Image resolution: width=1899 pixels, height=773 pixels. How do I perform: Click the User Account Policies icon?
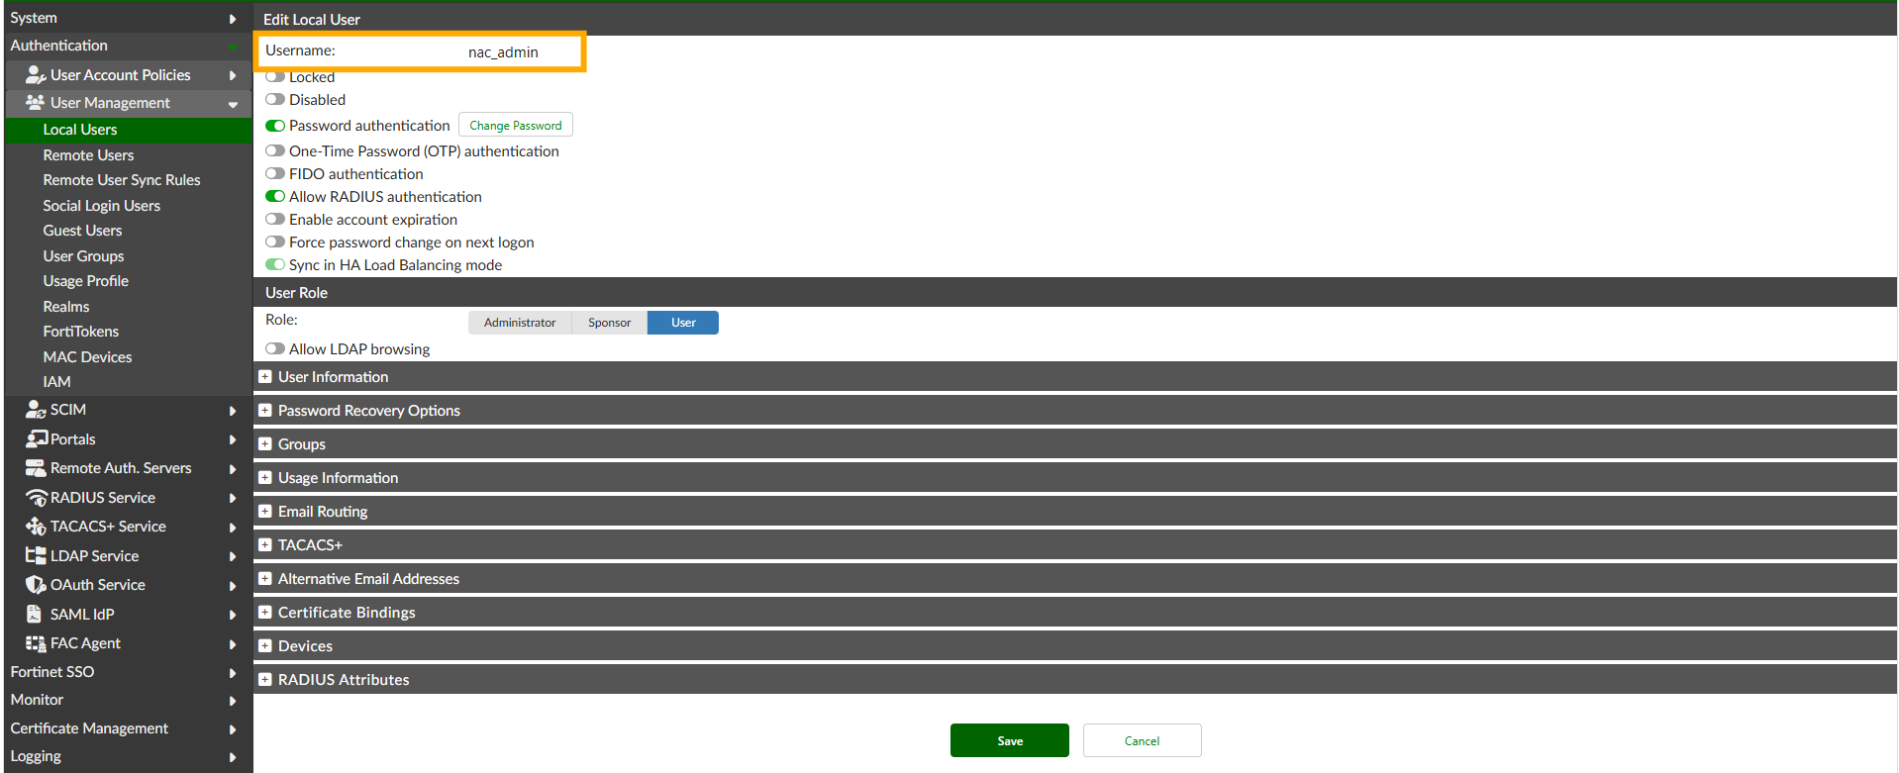[36, 75]
